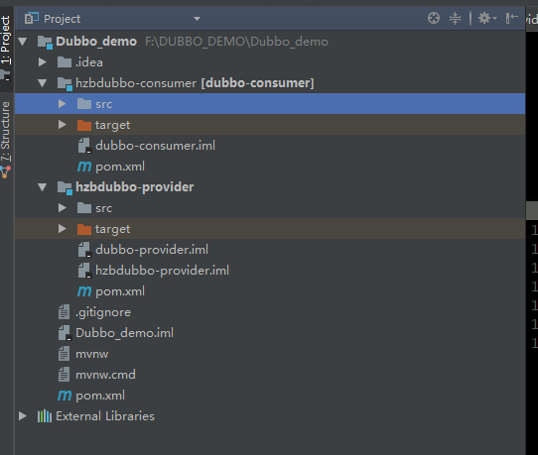Image resolution: width=538 pixels, height=455 pixels.
Task: Select the consumer target folder label
Action: [x=112, y=125]
